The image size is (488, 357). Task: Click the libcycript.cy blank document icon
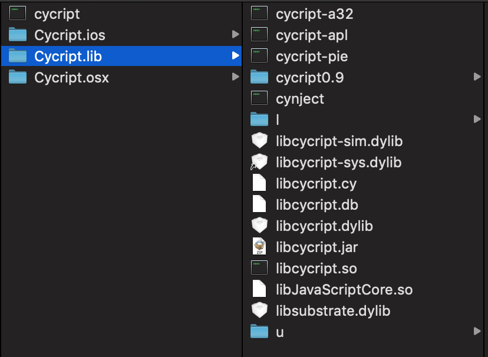(x=259, y=183)
